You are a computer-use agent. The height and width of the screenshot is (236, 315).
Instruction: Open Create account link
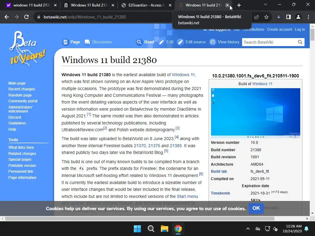point(279,29)
